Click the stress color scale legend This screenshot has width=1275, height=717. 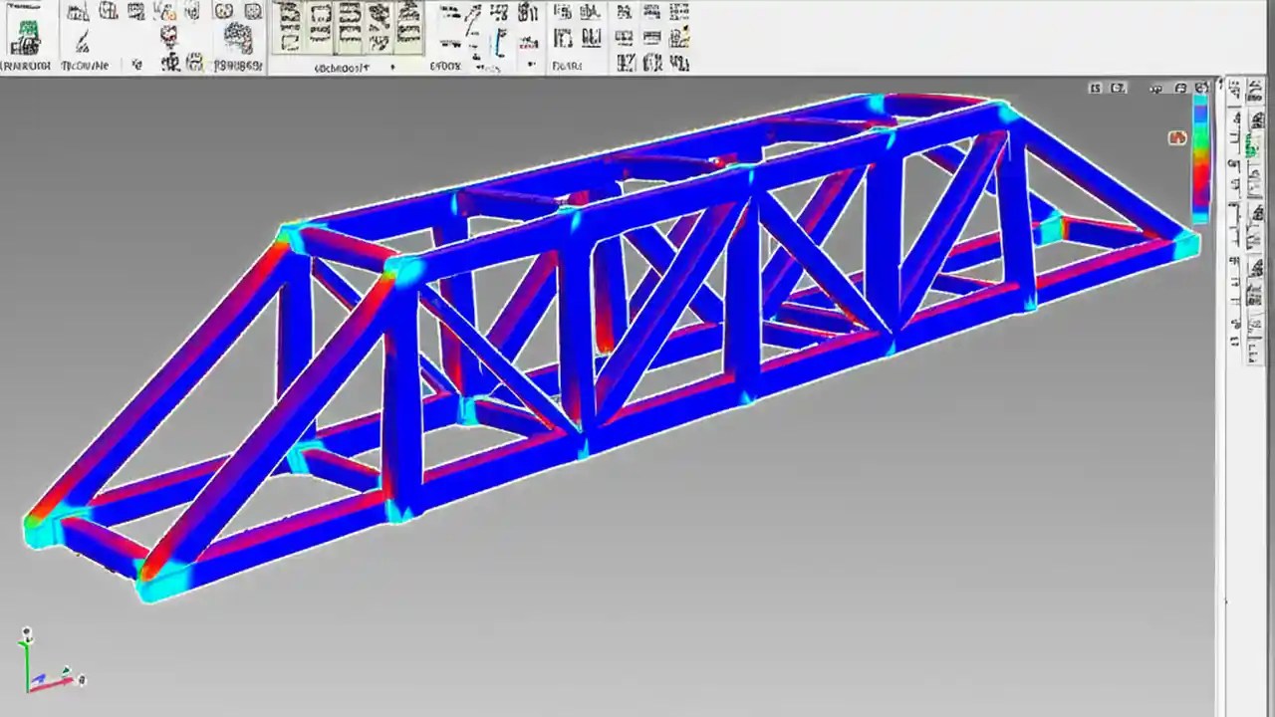(1200, 159)
